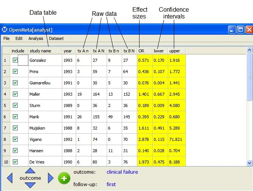Viewport: 253px width, 191px height.
Task: Disable include for Sturm study
Action: click(x=15, y=105)
